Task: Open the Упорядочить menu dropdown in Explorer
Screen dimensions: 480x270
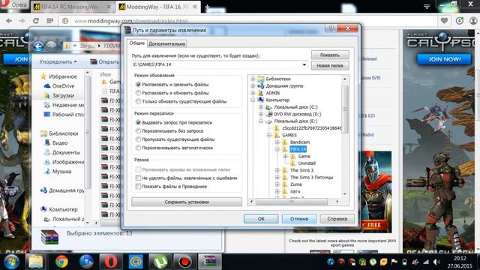Action: click(58, 61)
